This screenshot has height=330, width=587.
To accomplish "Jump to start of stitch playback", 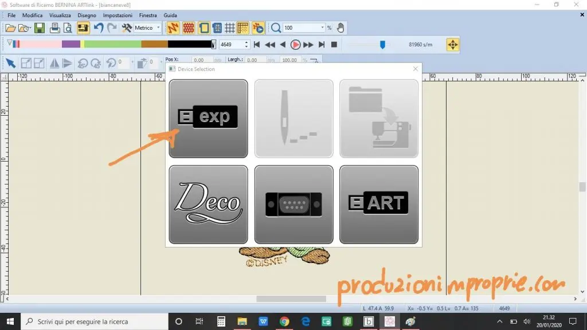I will [x=257, y=45].
